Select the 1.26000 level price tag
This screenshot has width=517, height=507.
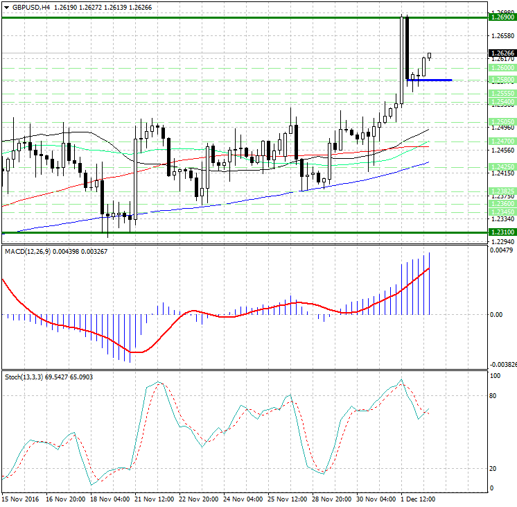[502, 68]
